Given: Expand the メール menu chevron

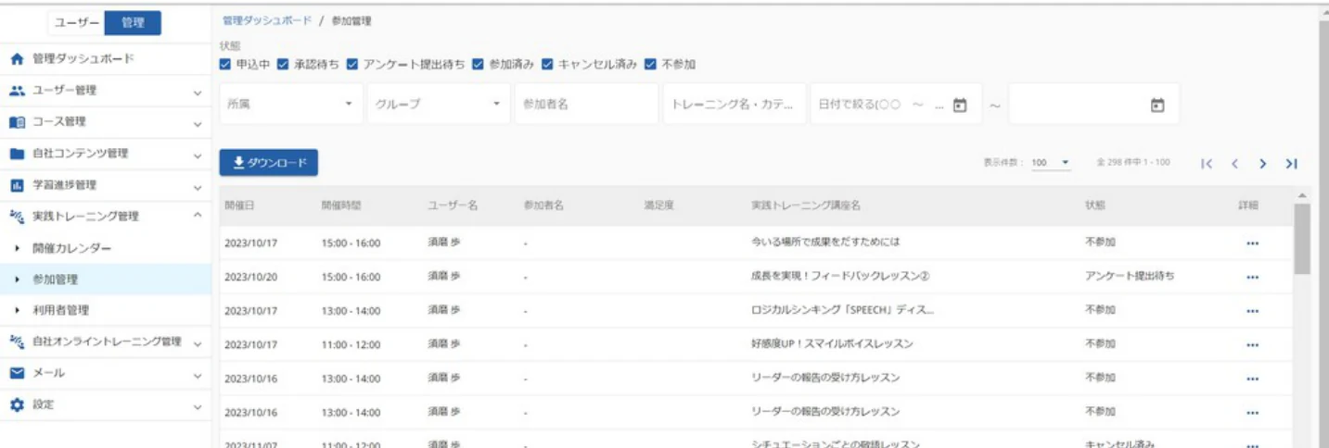Looking at the screenshot, I should [198, 375].
